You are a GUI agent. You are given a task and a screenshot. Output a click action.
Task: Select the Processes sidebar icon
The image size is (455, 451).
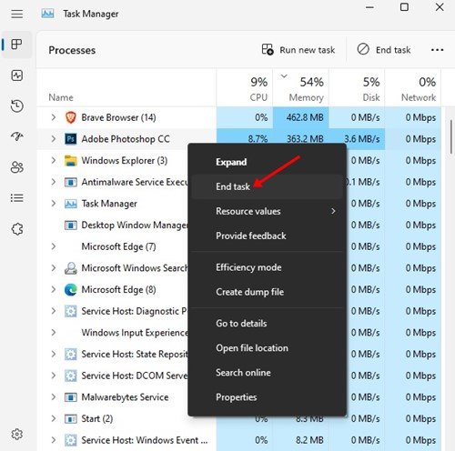pyautogui.click(x=16, y=45)
